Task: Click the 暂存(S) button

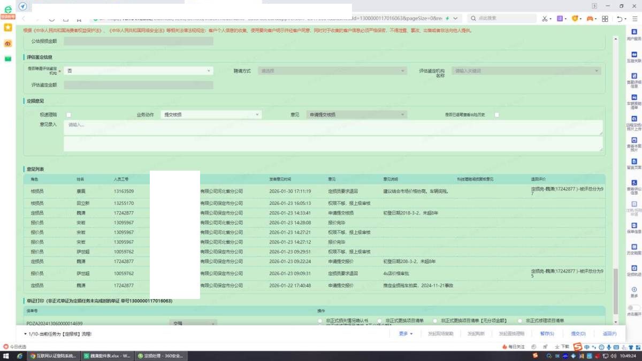Action: (x=547, y=334)
